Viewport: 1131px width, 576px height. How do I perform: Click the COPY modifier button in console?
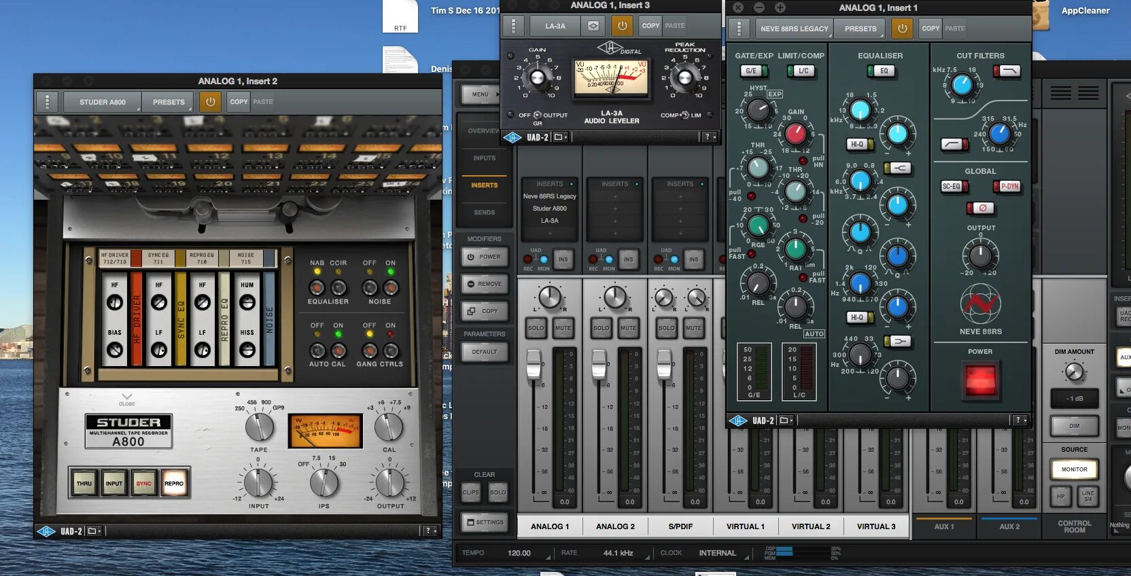click(485, 311)
